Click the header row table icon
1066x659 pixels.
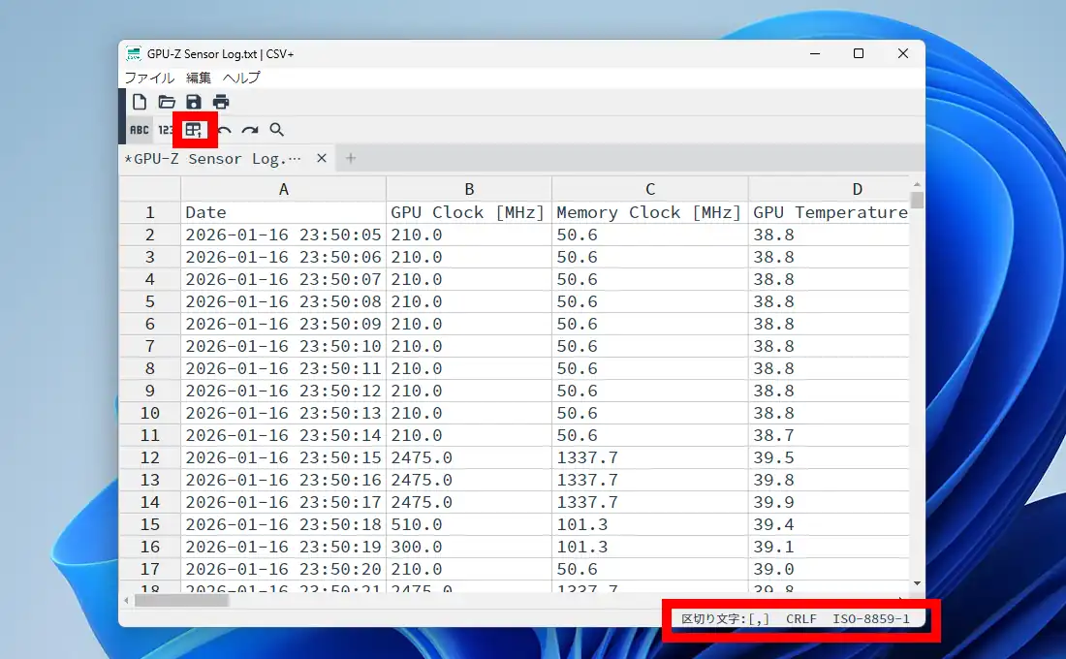coord(194,130)
